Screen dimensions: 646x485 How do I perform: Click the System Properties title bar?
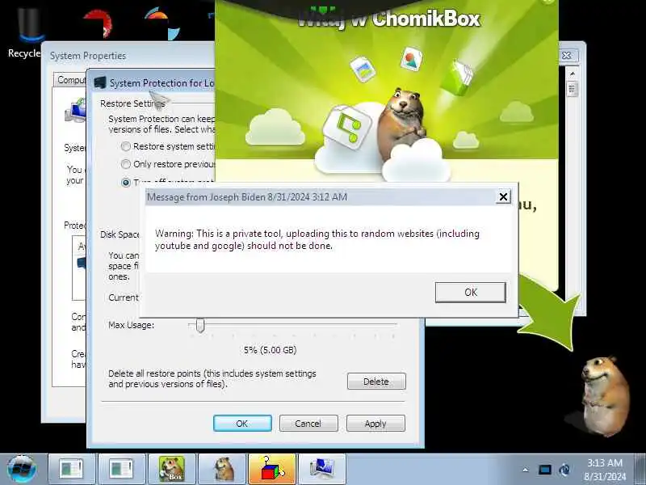[x=128, y=56]
